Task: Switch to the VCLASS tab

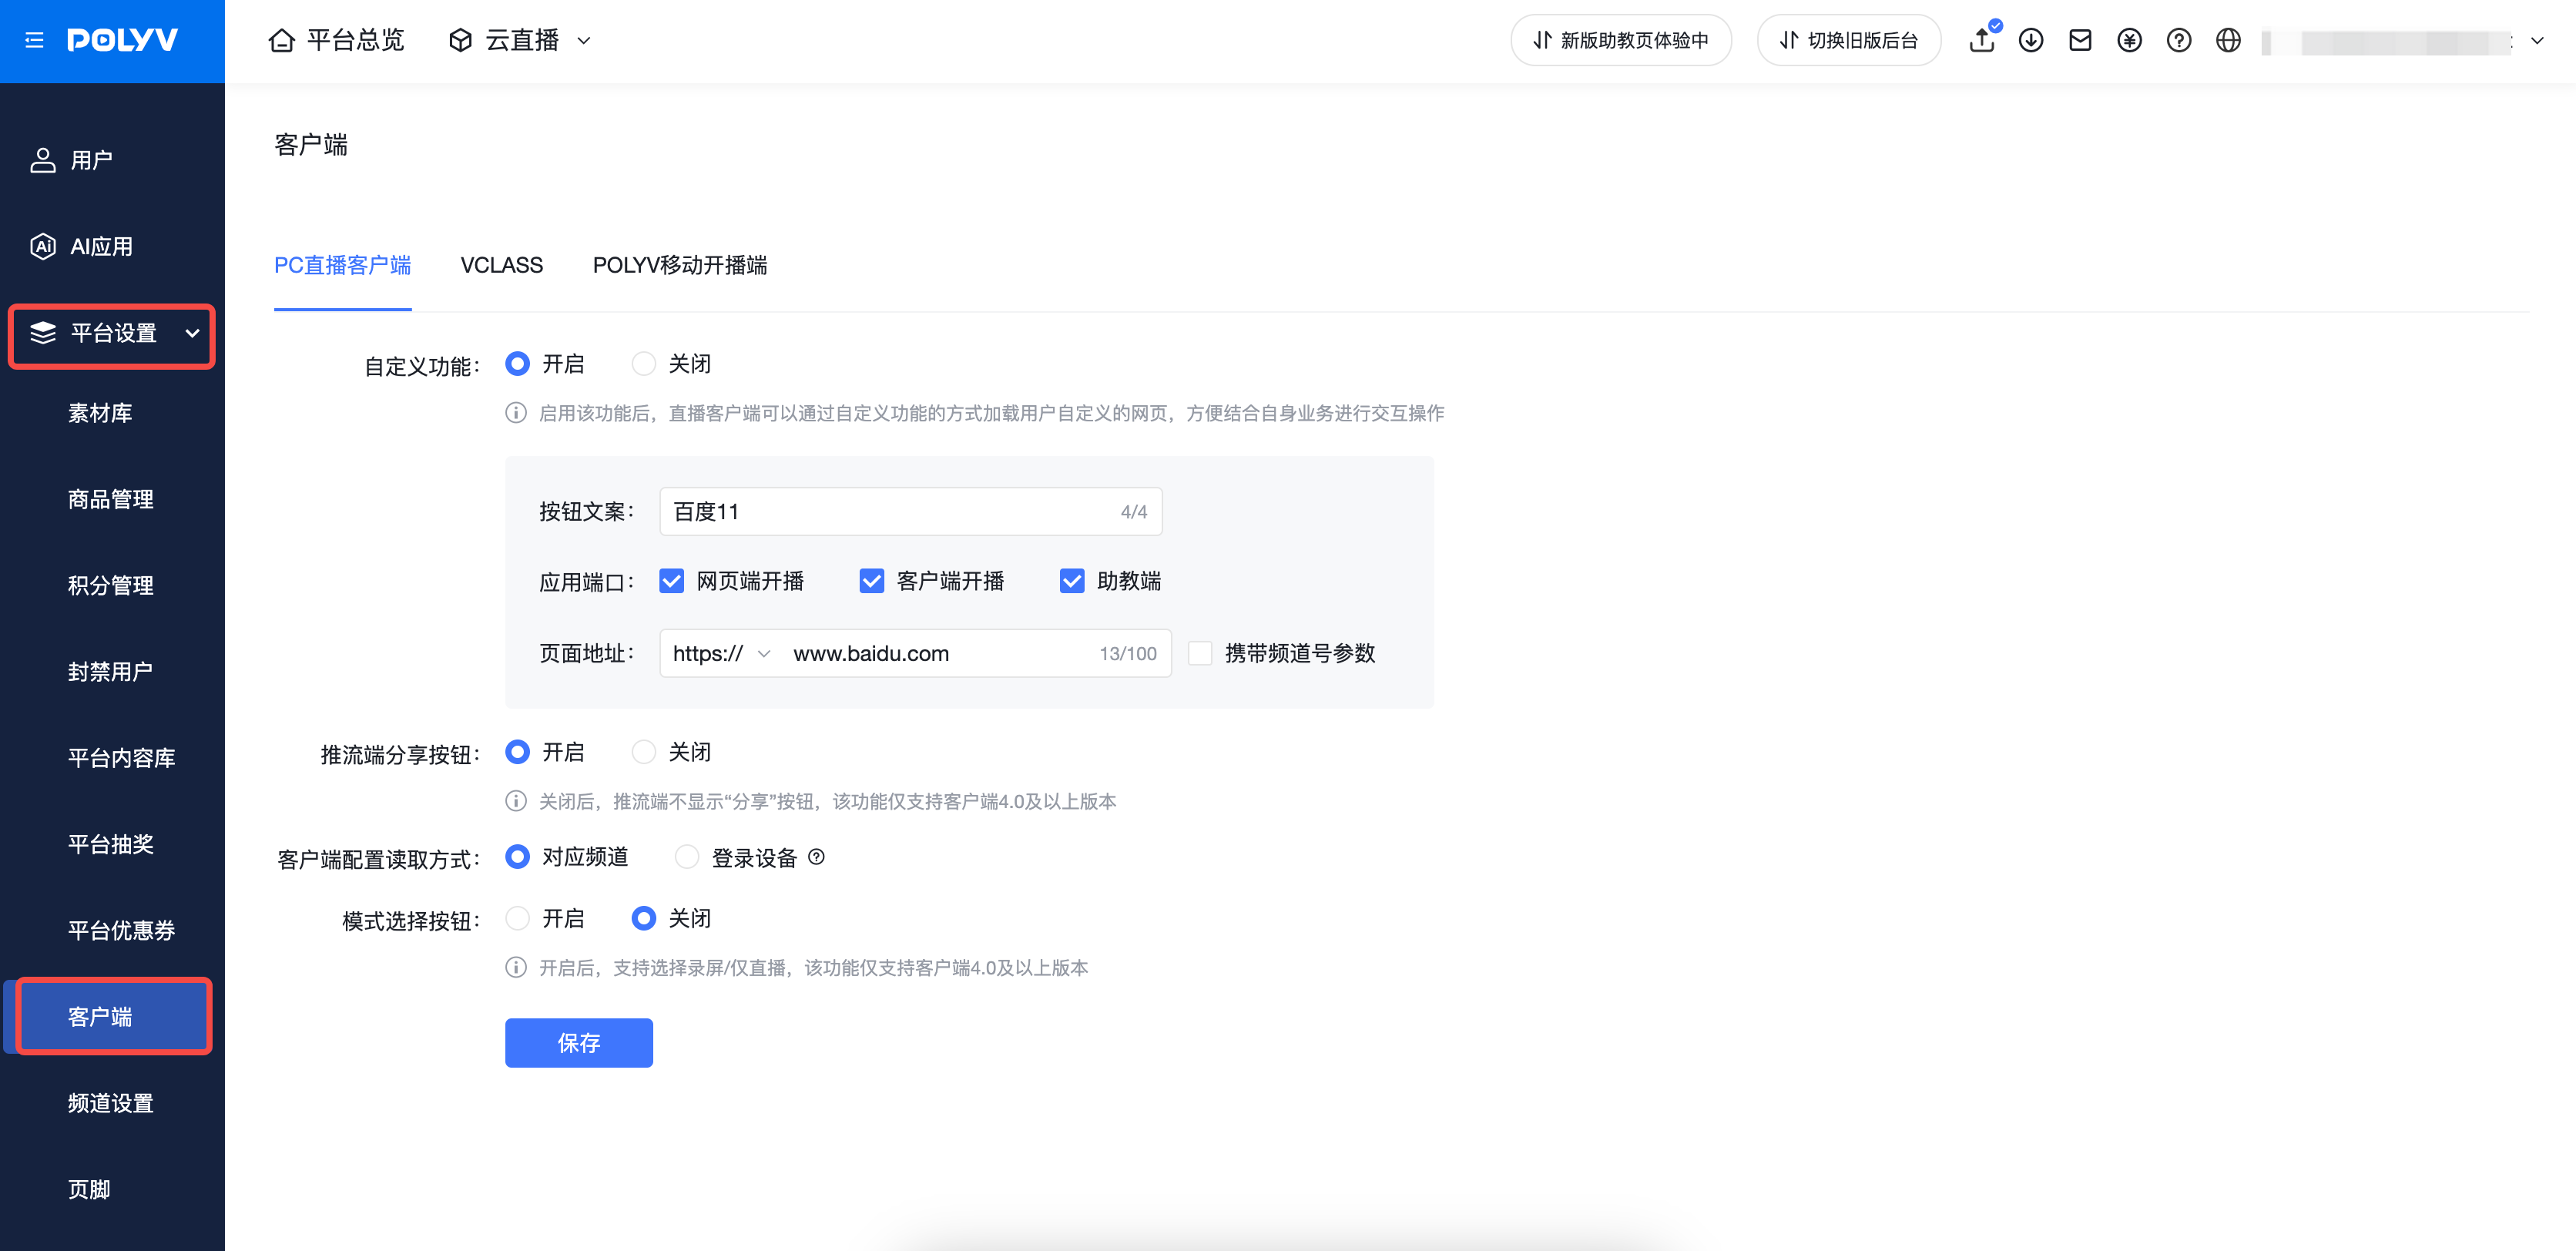Action: pyautogui.click(x=501, y=265)
